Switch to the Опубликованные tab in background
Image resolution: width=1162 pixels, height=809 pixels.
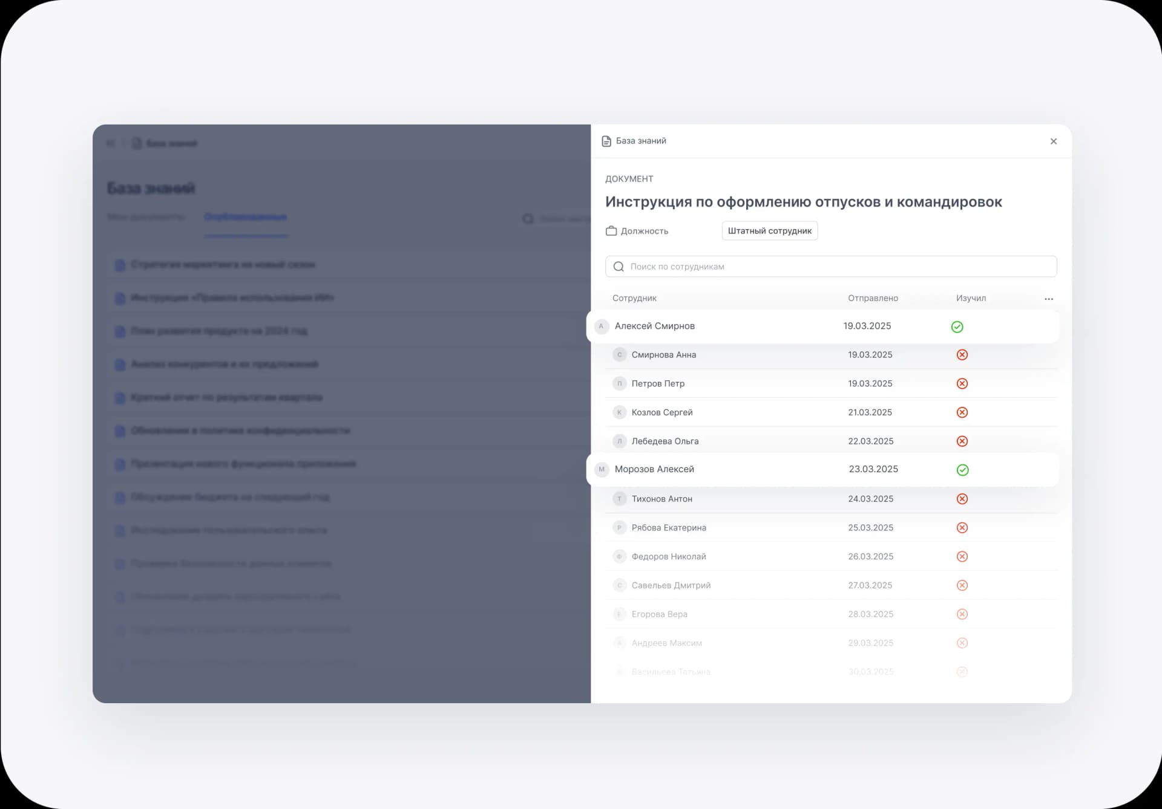(x=245, y=217)
